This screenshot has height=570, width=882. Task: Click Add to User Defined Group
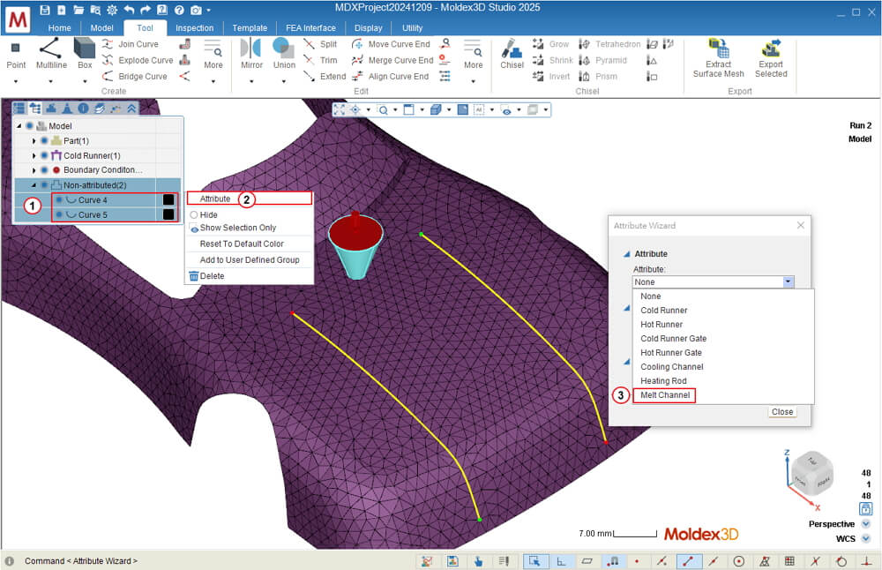click(x=250, y=260)
